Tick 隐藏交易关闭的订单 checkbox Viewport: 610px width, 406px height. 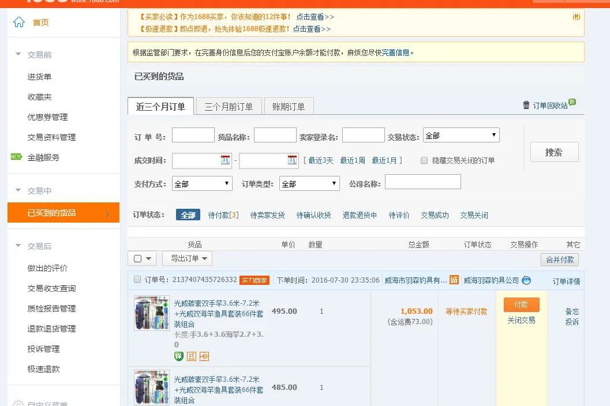point(424,160)
